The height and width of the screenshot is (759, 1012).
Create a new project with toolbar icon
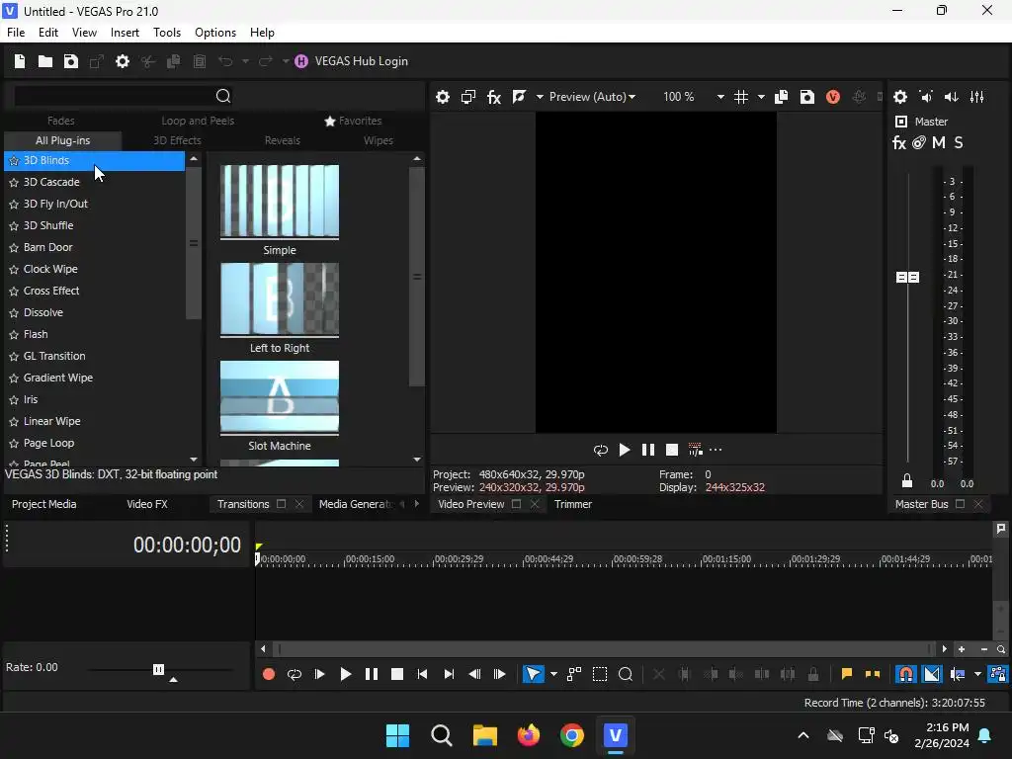click(20, 61)
